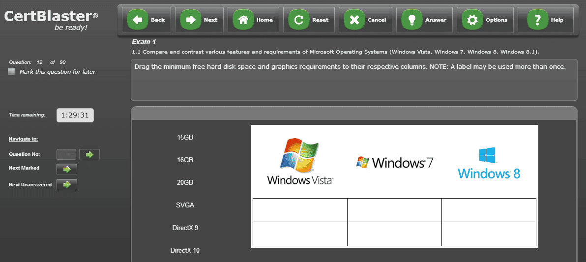586x262 pixels.
Task: Reset the current question
Action: tap(309, 20)
